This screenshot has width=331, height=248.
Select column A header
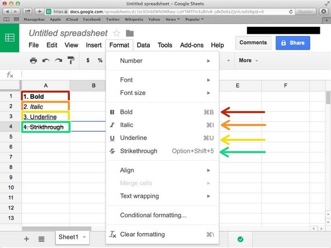(46, 85)
